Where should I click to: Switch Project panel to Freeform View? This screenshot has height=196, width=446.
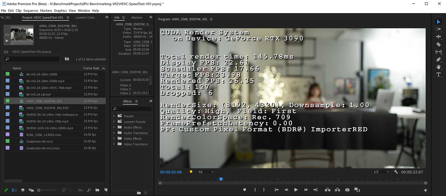(31, 190)
